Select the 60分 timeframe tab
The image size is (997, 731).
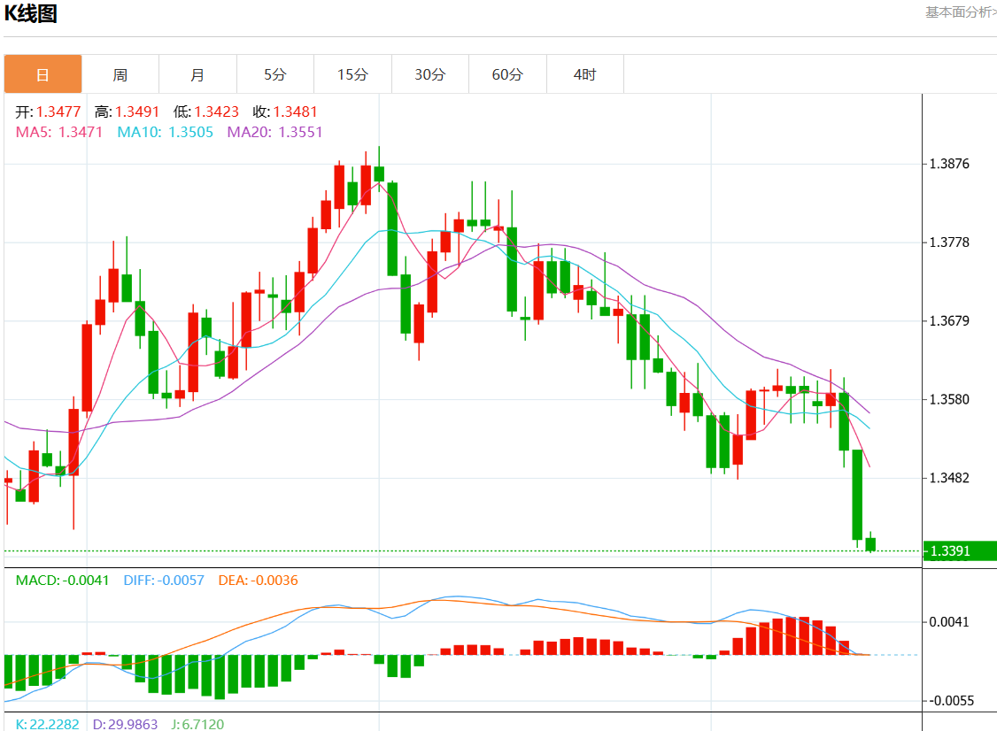click(x=507, y=74)
